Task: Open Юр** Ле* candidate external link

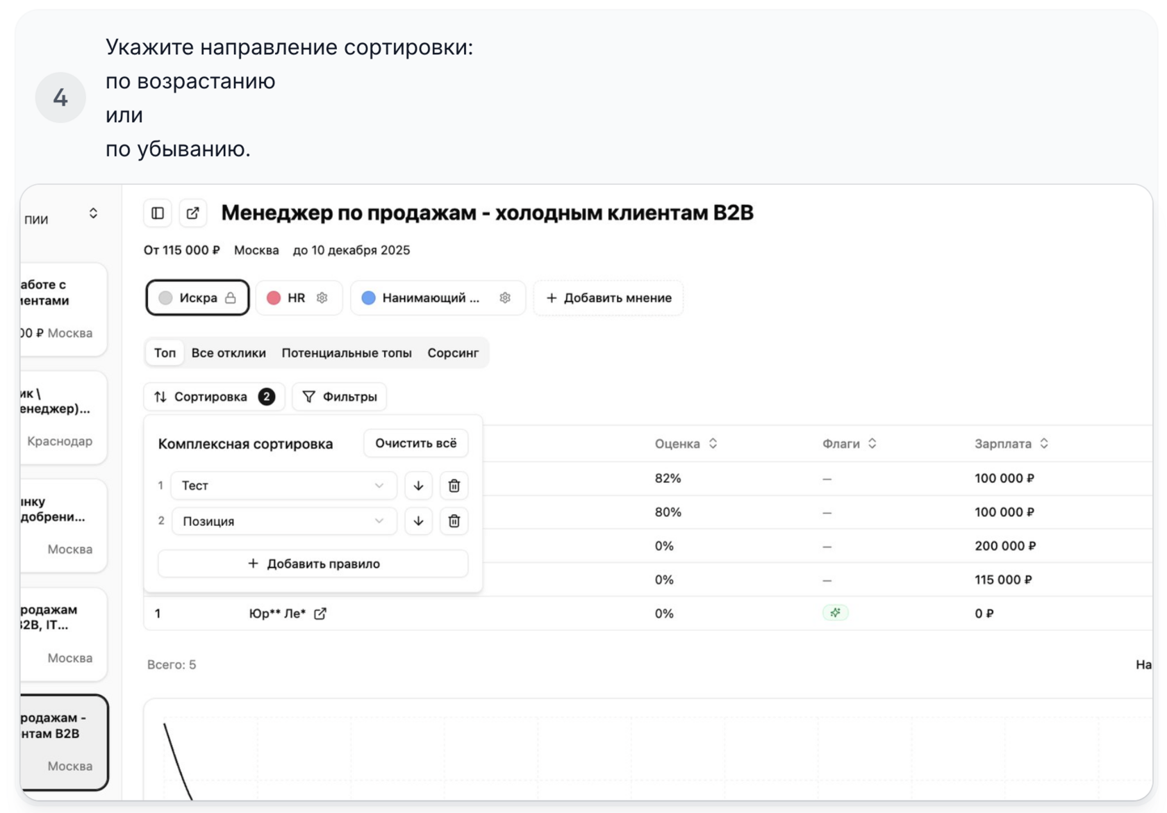Action: point(320,614)
